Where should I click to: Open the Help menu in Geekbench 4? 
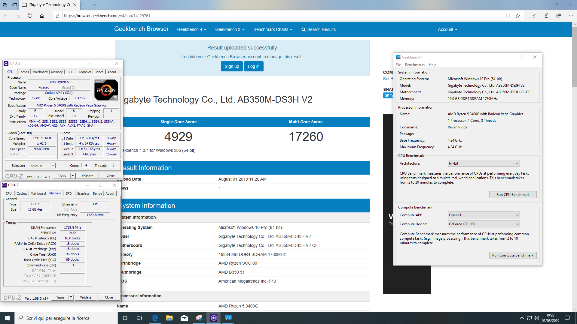pyautogui.click(x=432, y=65)
